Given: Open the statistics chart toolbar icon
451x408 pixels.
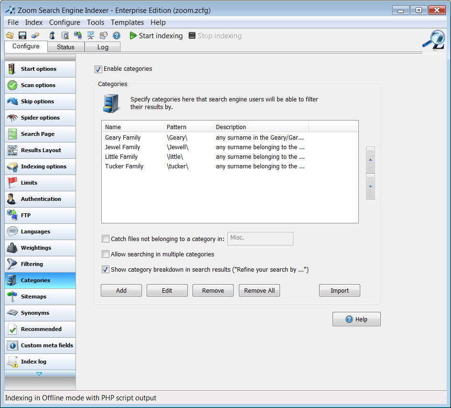Looking at the screenshot, I should [x=91, y=35].
